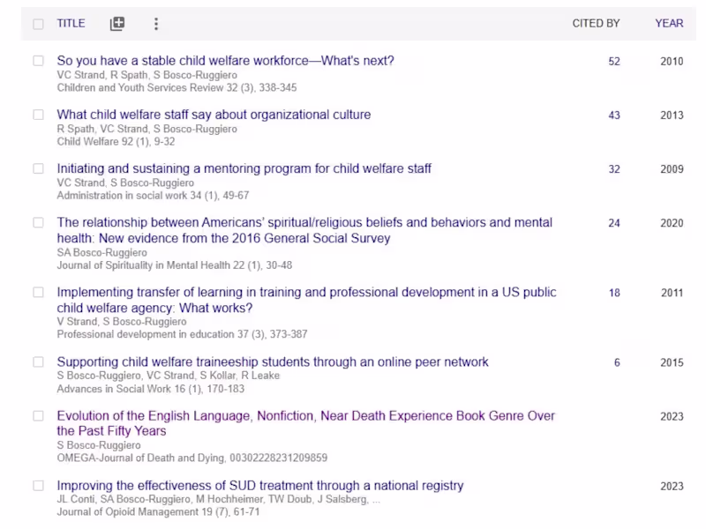
Task: Click the export/merge articles icon
Action: [x=116, y=24]
